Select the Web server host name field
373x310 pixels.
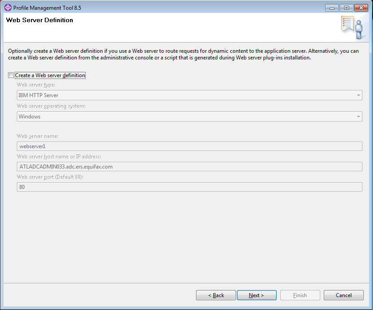(x=186, y=166)
